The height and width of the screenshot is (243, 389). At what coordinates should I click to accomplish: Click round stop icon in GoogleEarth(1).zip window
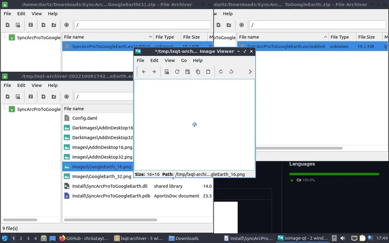click(x=67, y=25)
